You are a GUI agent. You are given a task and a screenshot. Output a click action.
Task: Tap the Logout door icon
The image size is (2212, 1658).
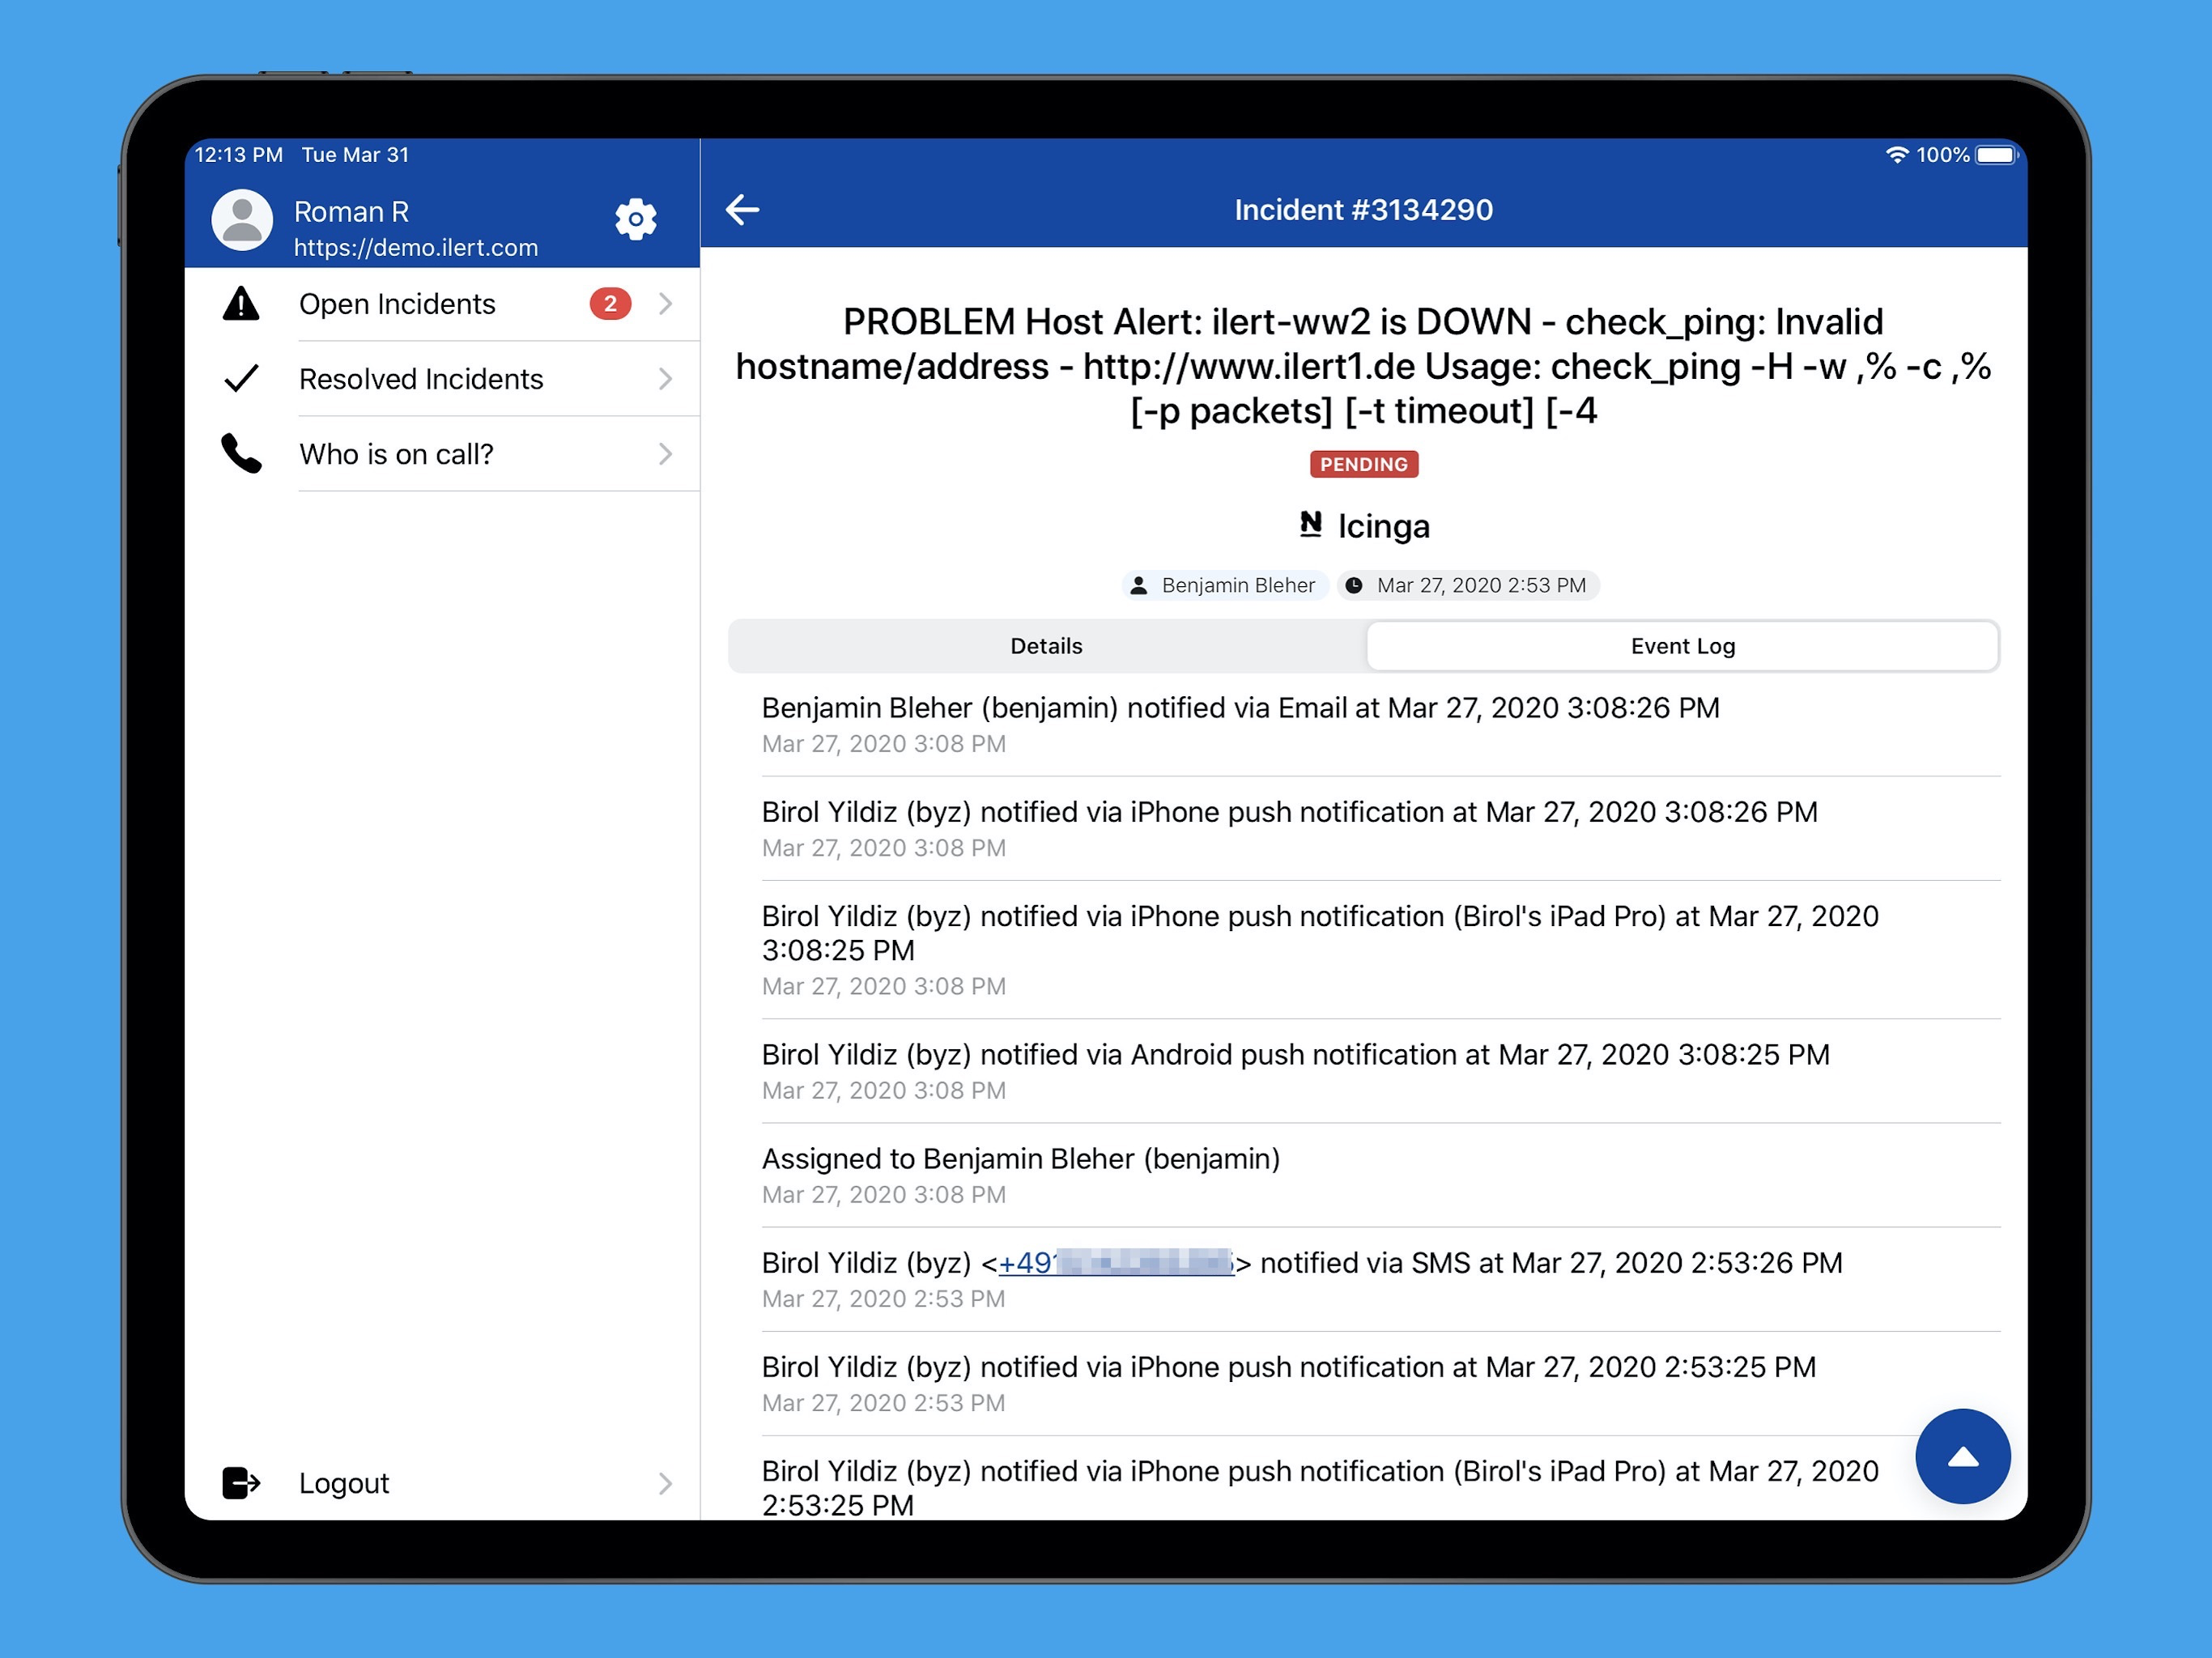pos(241,1483)
